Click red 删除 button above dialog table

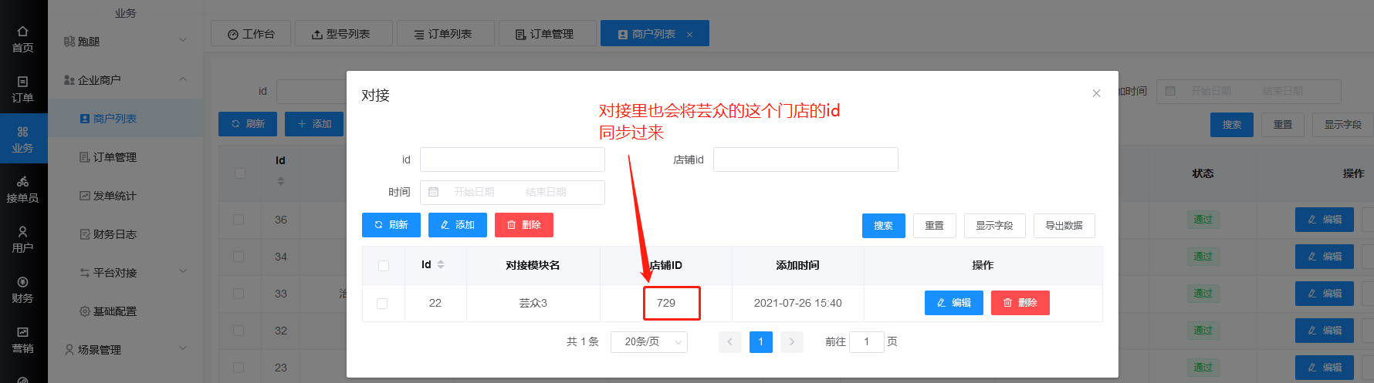[x=524, y=225]
